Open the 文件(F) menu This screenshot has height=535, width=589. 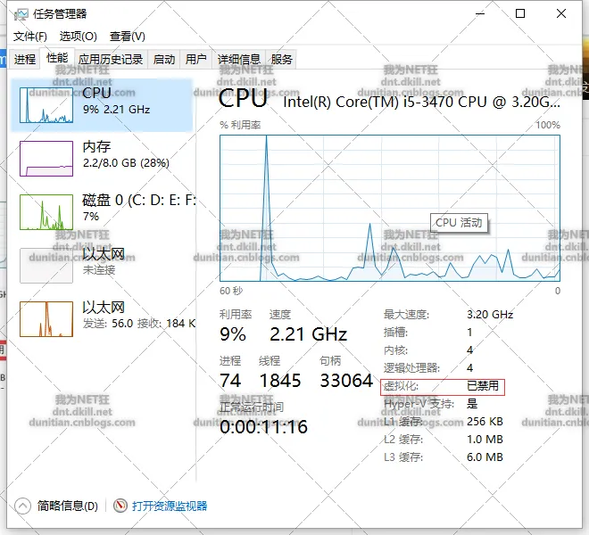[x=30, y=37]
